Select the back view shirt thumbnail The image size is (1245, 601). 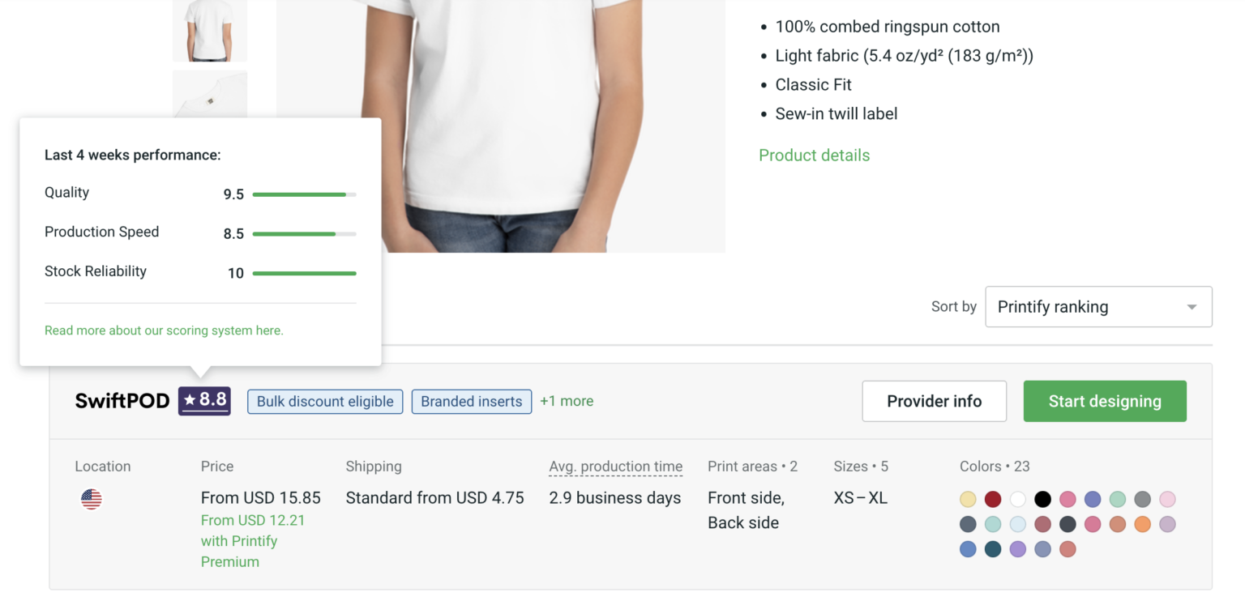[210, 30]
